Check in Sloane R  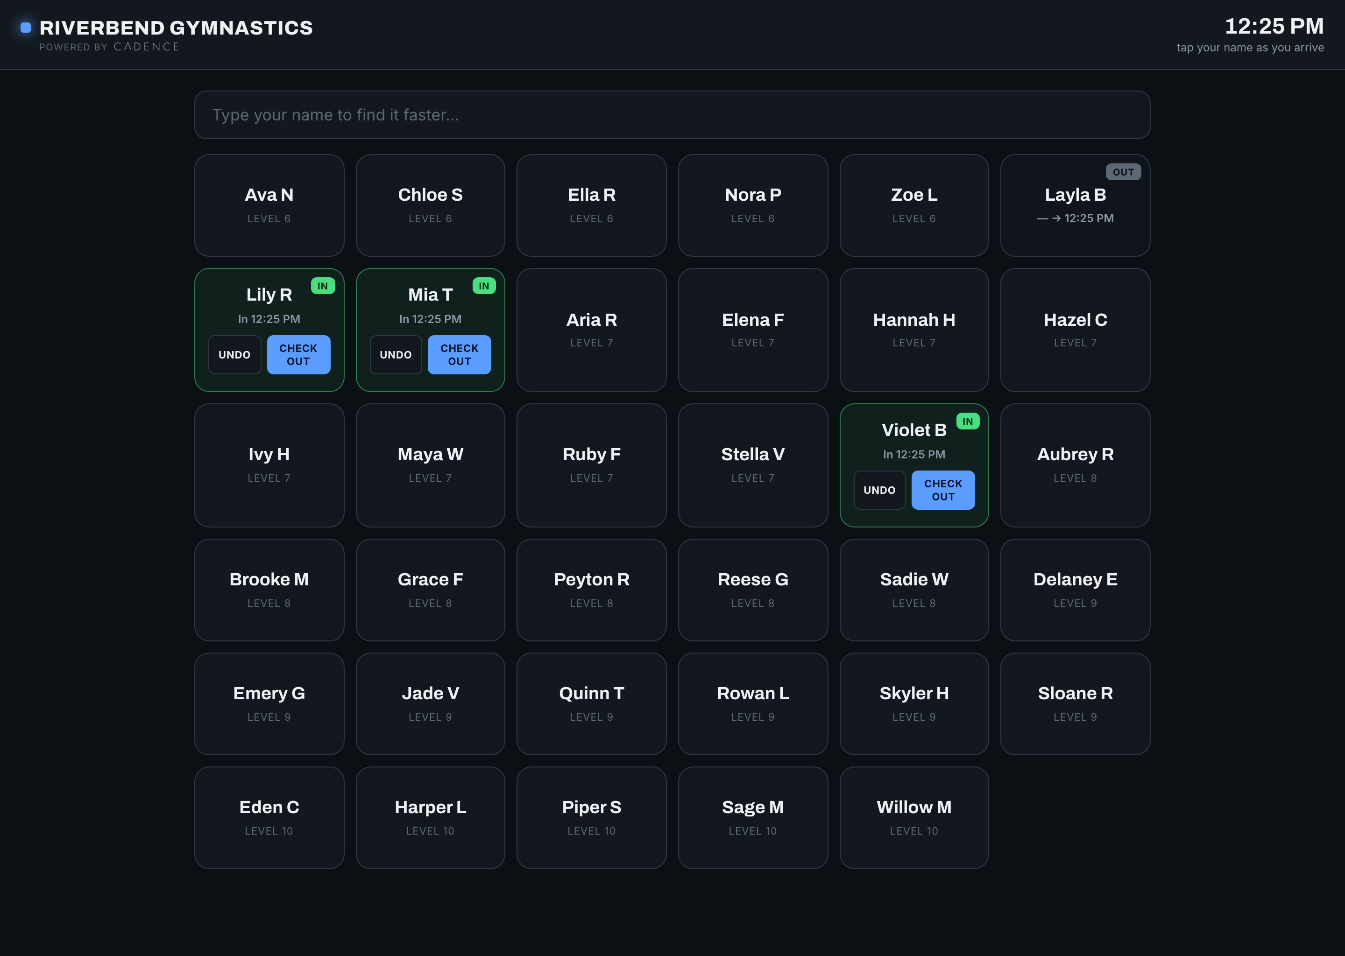pyautogui.click(x=1075, y=703)
